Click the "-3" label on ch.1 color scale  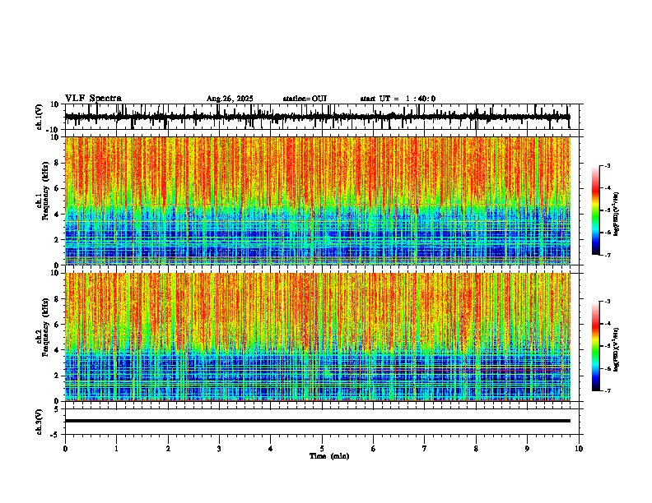coord(608,165)
